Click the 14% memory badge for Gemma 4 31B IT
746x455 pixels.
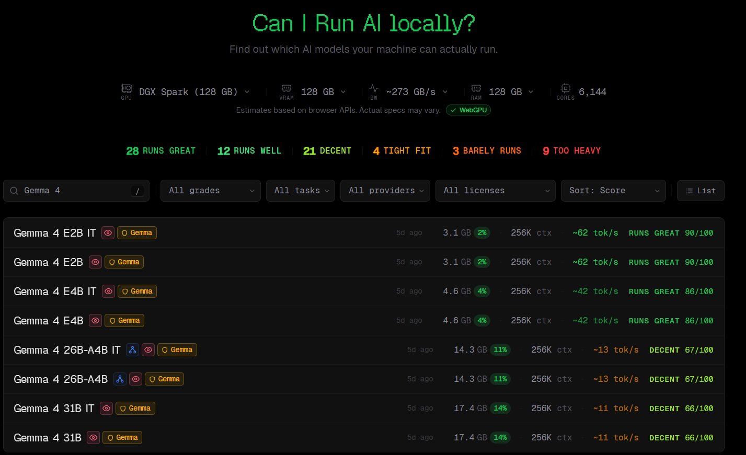pyautogui.click(x=500, y=409)
